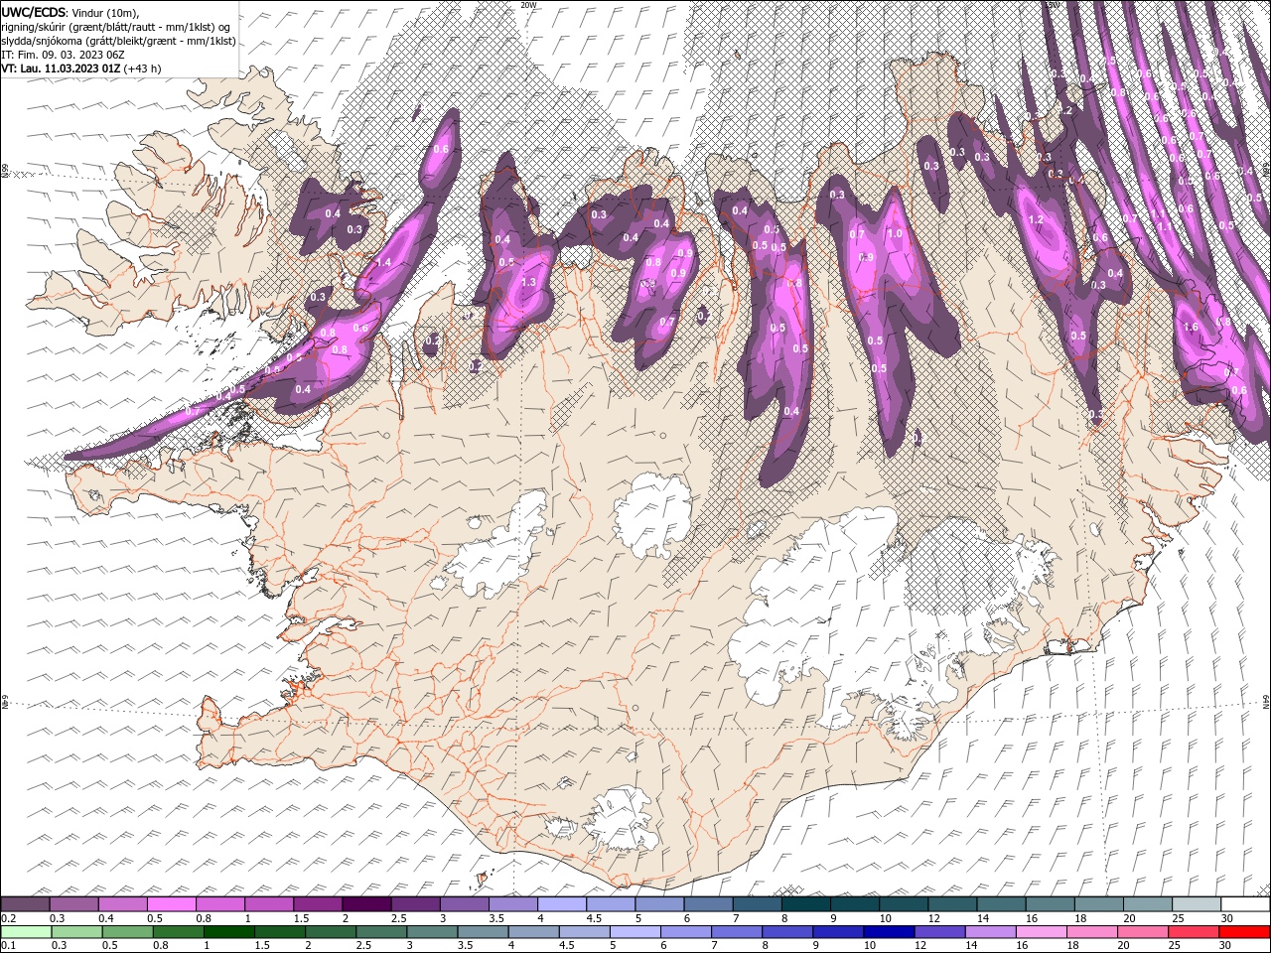Click the top-row legend swatch labeled 4.5
1271x953 pixels.
point(611,904)
